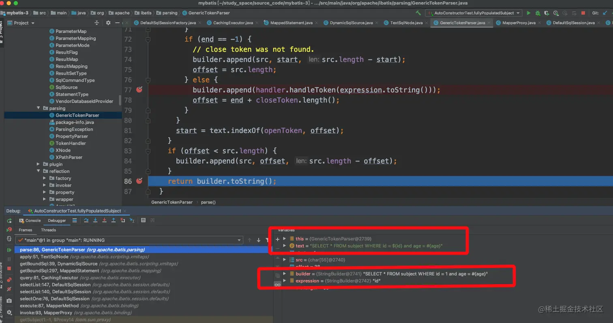Expand the invoker folder

pyautogui.click(x=45, y=185)
